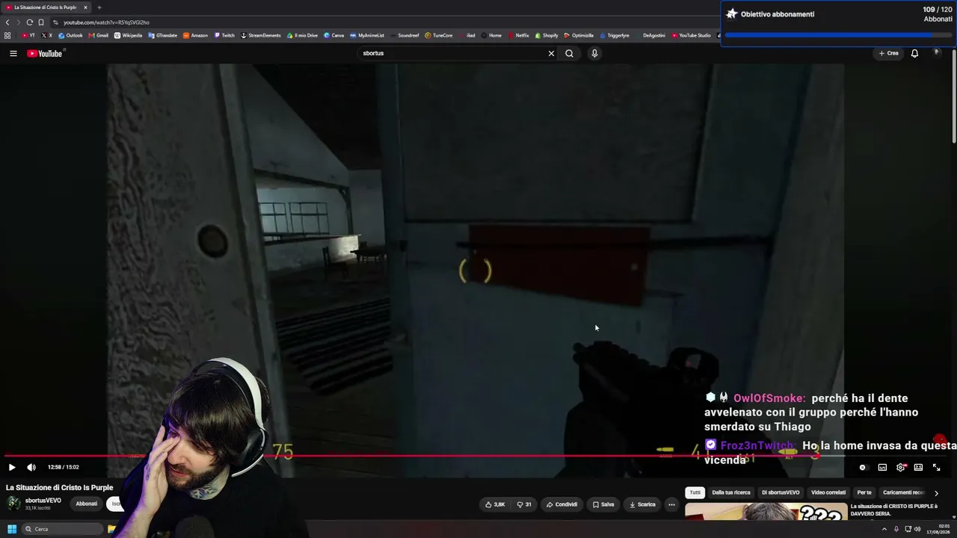The height and width of the screenshot is (538, 957).
Task: Open sbortusVEVO channel name link
Action: [43, 501]
